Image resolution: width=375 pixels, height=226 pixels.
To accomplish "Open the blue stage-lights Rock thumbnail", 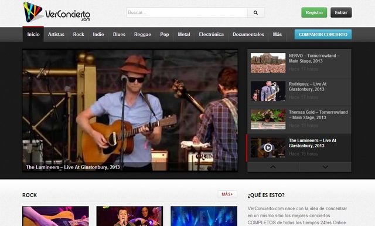I will click(x=204, y=216).
